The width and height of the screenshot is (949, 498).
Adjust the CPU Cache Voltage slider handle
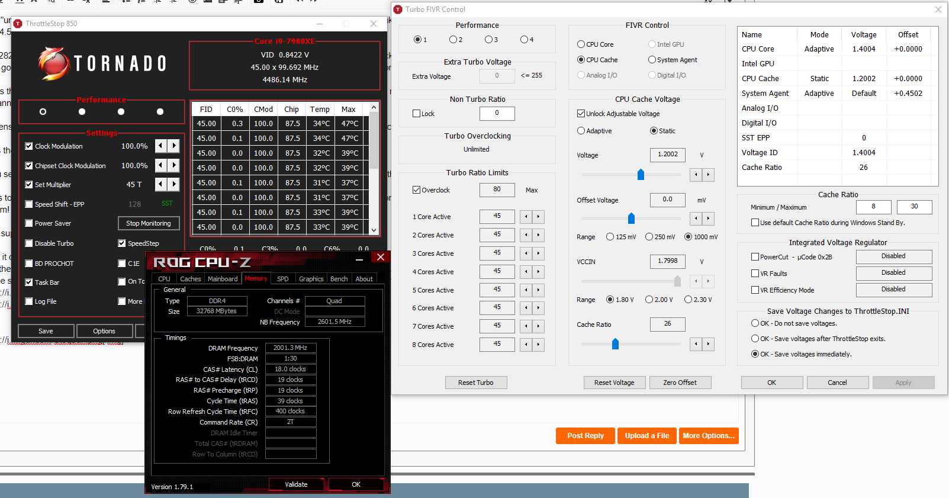(641, 174)
